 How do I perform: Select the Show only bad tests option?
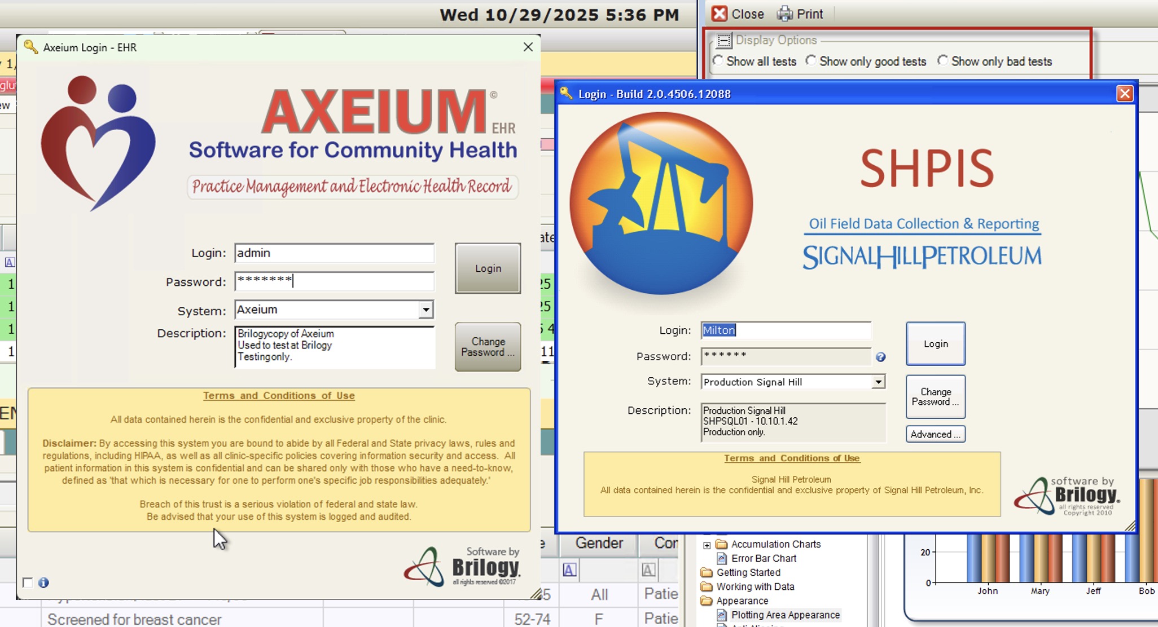tap(942, 60)
